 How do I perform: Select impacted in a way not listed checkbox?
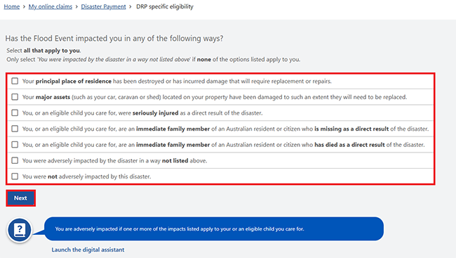[x=15, y=160]
